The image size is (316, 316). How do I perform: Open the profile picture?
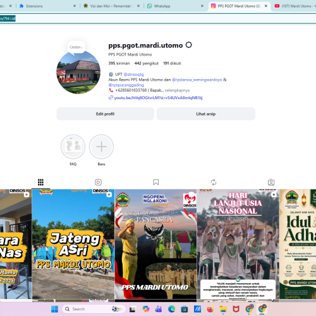click(x=78, y=72)
